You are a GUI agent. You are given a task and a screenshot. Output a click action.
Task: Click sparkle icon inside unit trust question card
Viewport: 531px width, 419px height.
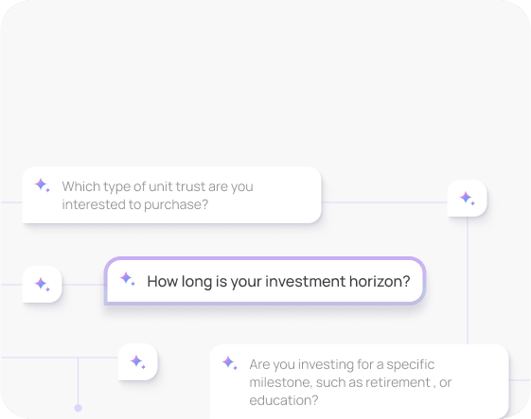(x=43, y=185)
